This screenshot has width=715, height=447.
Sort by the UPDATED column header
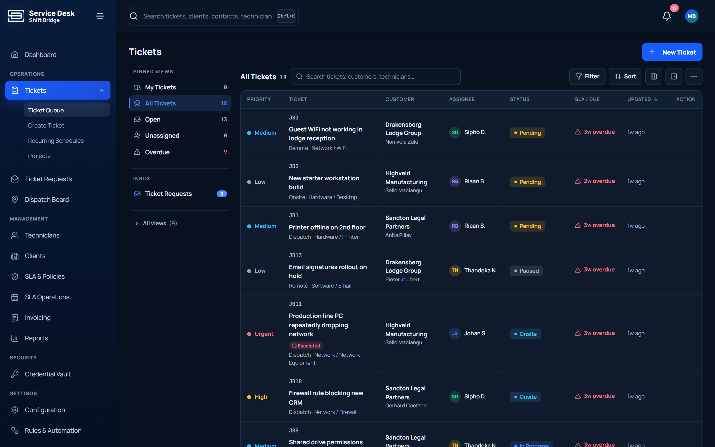[x=643, y=100]
